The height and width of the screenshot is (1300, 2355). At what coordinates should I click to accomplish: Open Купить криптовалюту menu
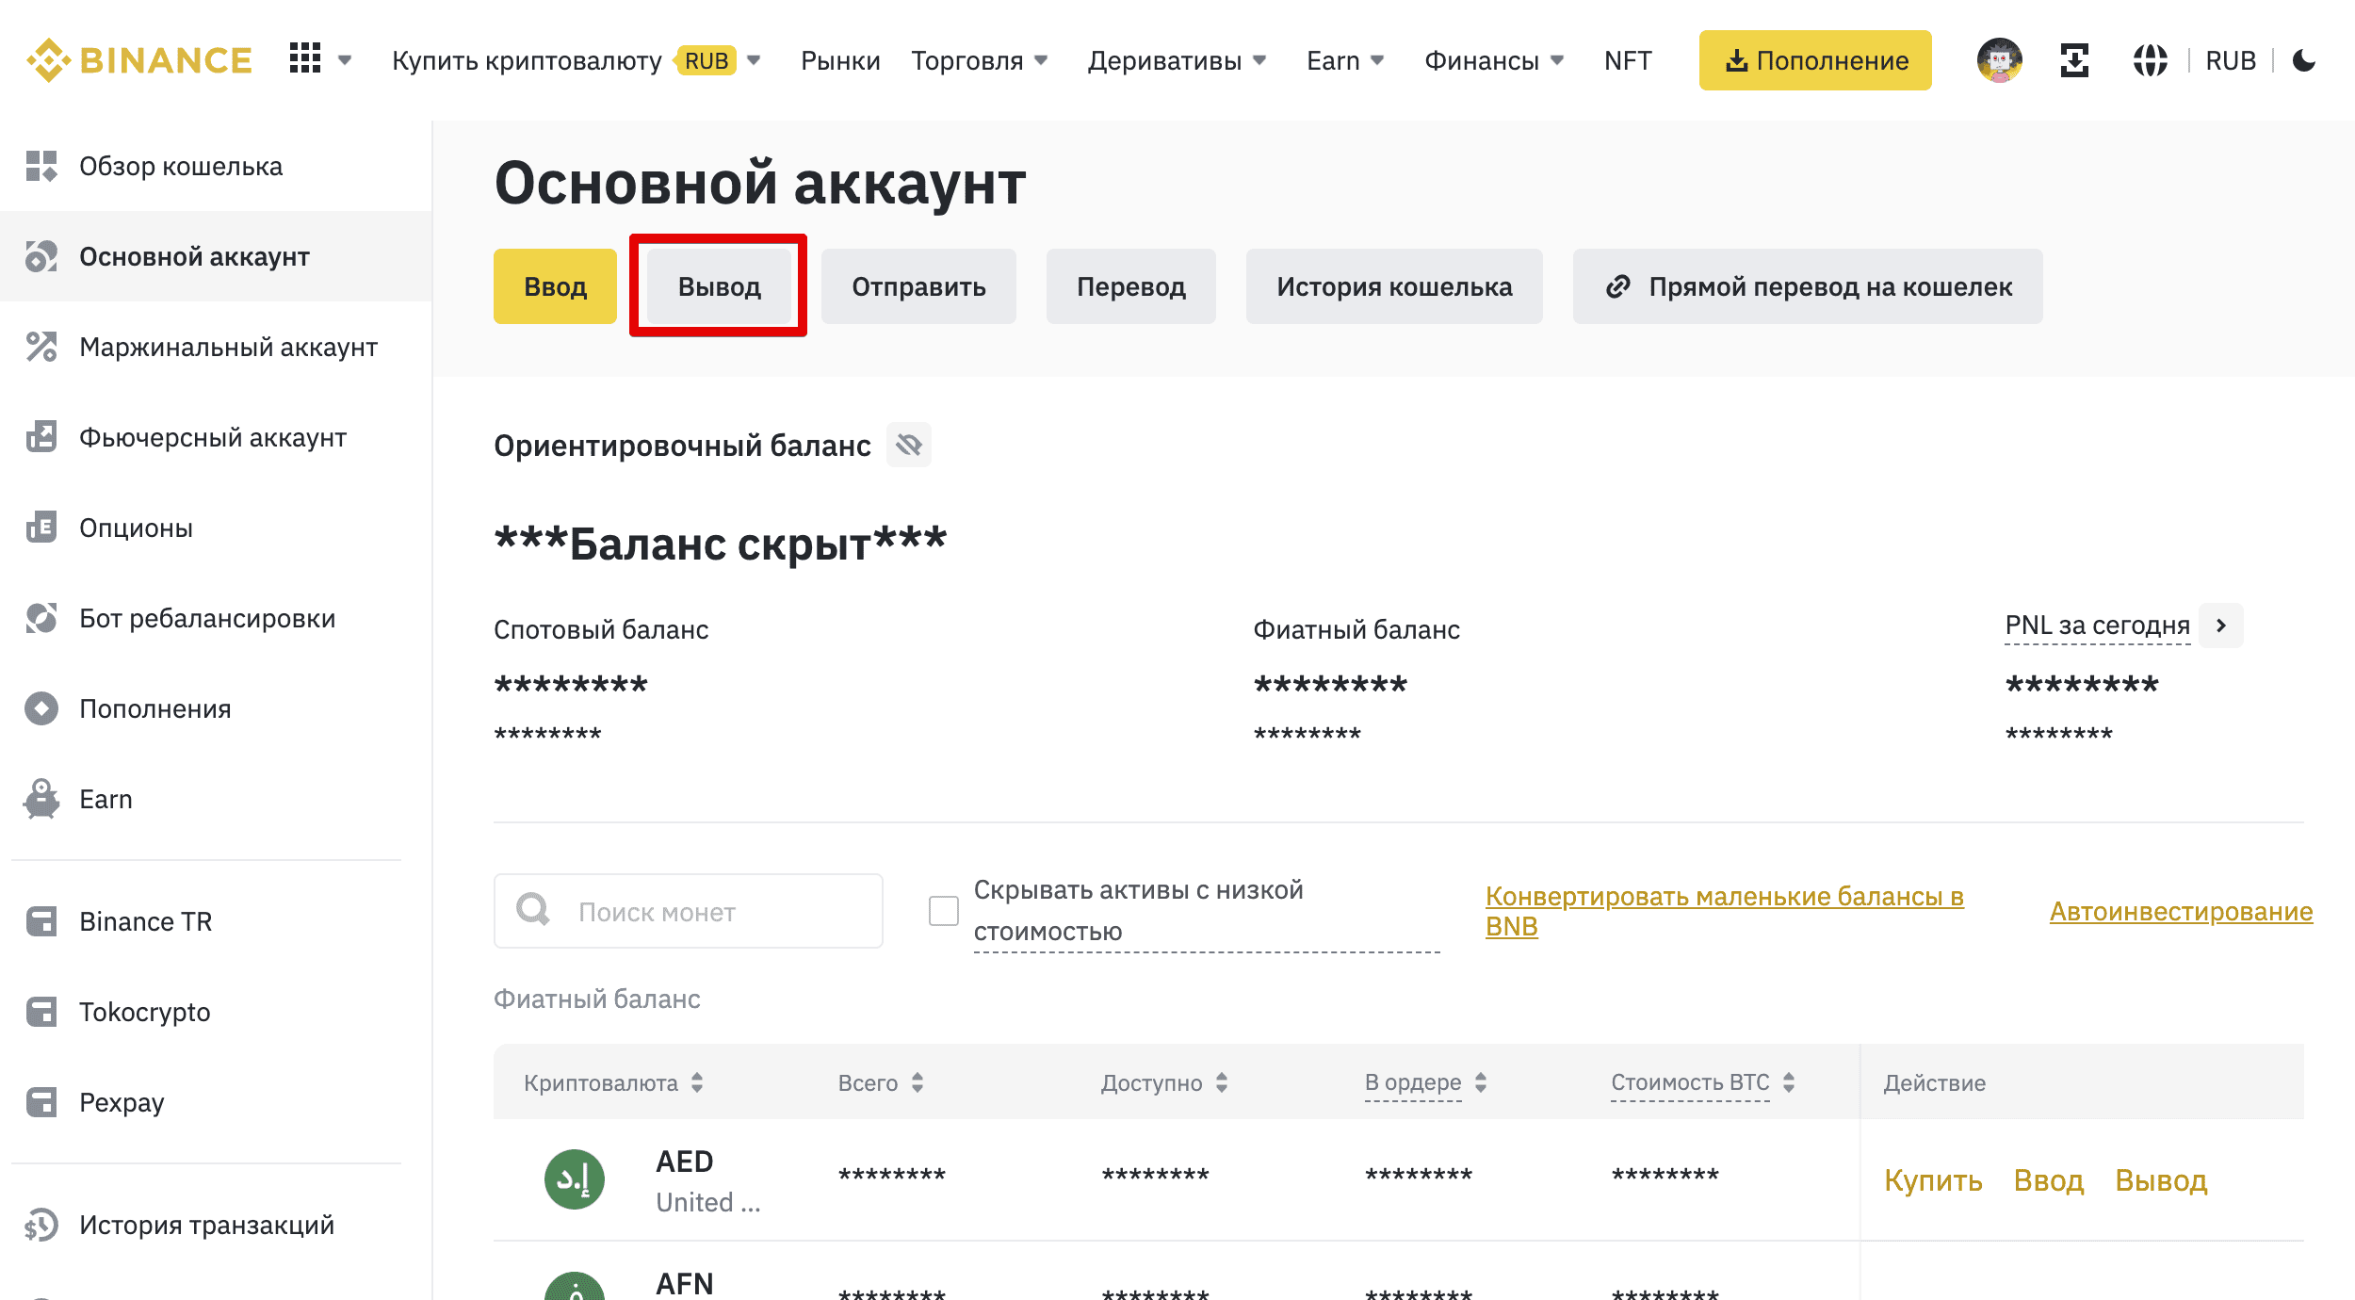coord(527,60)
